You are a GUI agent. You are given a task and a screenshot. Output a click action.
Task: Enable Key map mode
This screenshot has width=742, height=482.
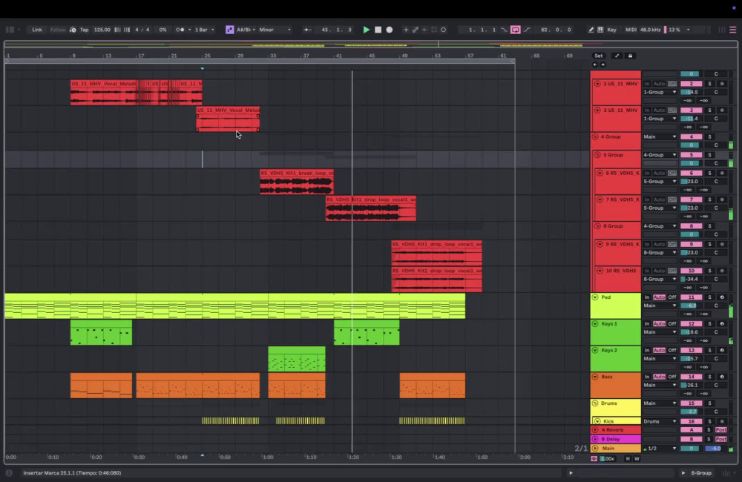coord(611,30)
